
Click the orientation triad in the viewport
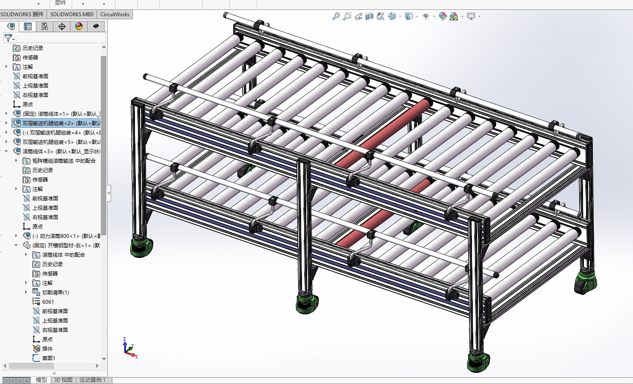coord(129,347)
